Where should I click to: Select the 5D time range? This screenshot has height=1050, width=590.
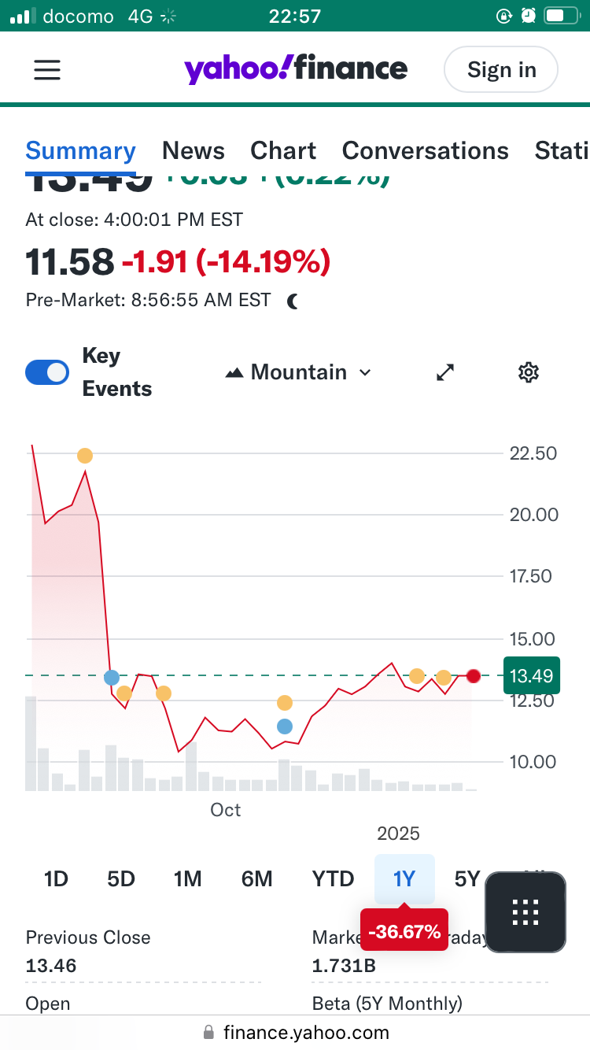pyautogui.click(x=121, y=878)
